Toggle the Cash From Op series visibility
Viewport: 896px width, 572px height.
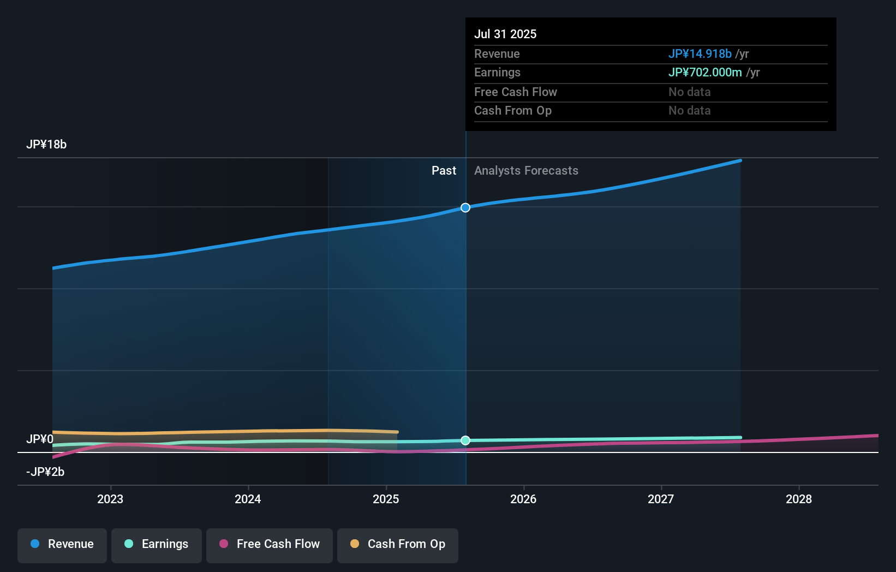[397, 544]
